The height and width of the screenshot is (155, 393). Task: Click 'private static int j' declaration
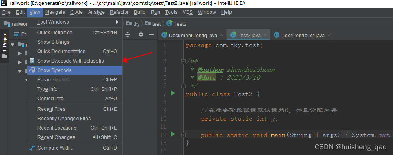coord(239,119)
